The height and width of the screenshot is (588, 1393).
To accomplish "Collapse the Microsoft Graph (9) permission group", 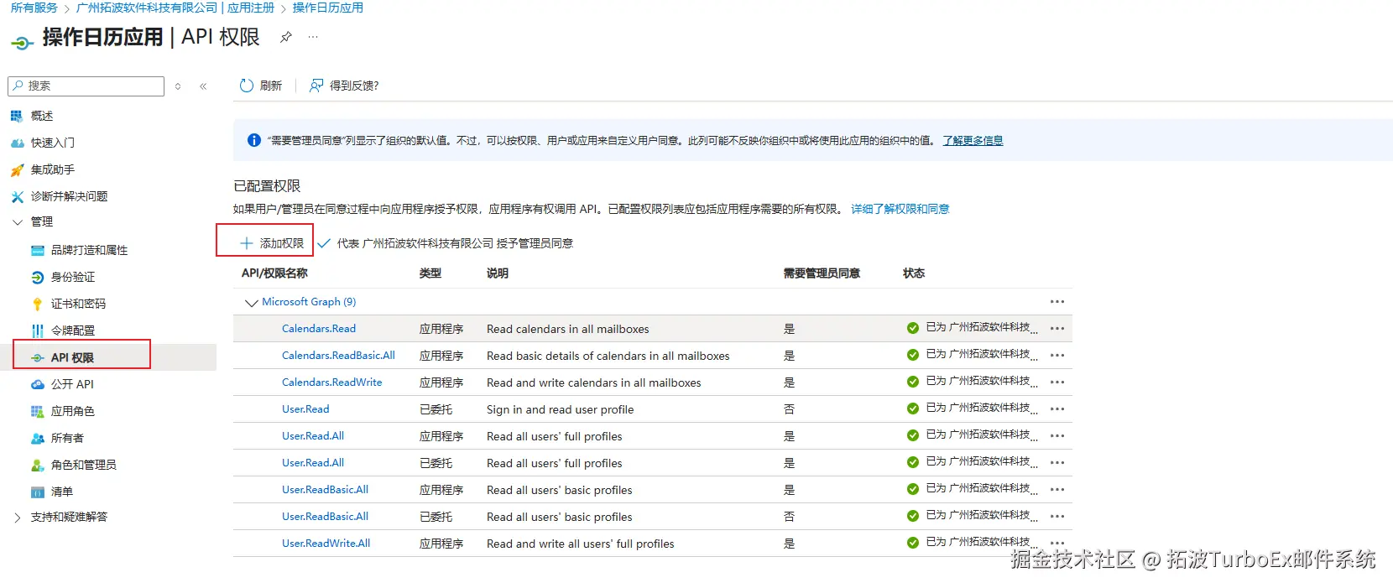I will pos(251,303).
